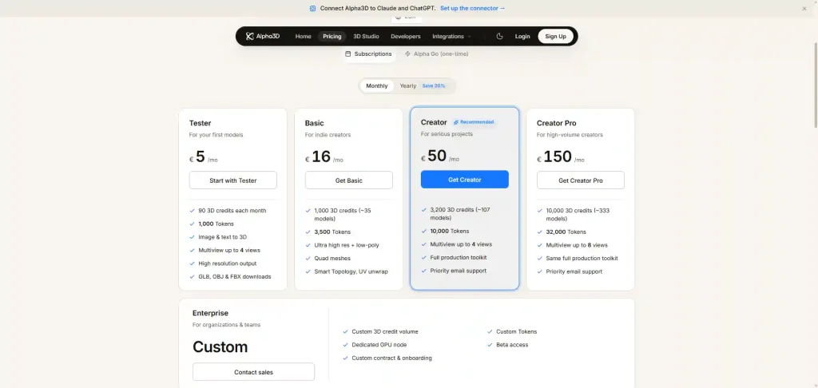Viewport: 818px width, 388px height.
Task: Click Start with Tester button
Action: click(233, 180)
